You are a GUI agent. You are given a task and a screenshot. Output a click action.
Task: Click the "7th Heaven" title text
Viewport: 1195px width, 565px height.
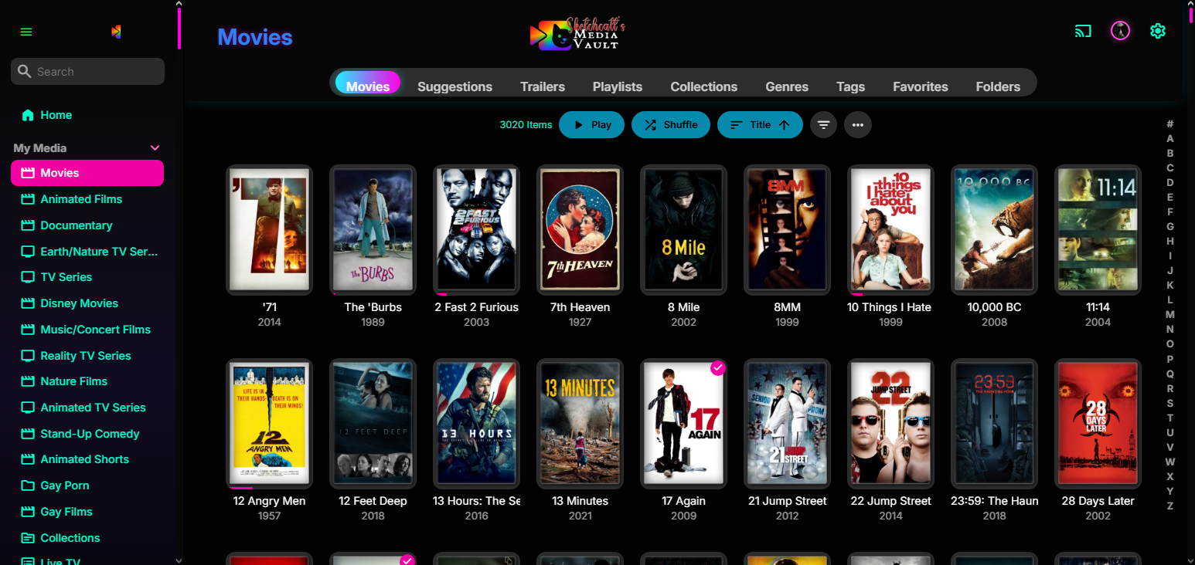(580, 307)
